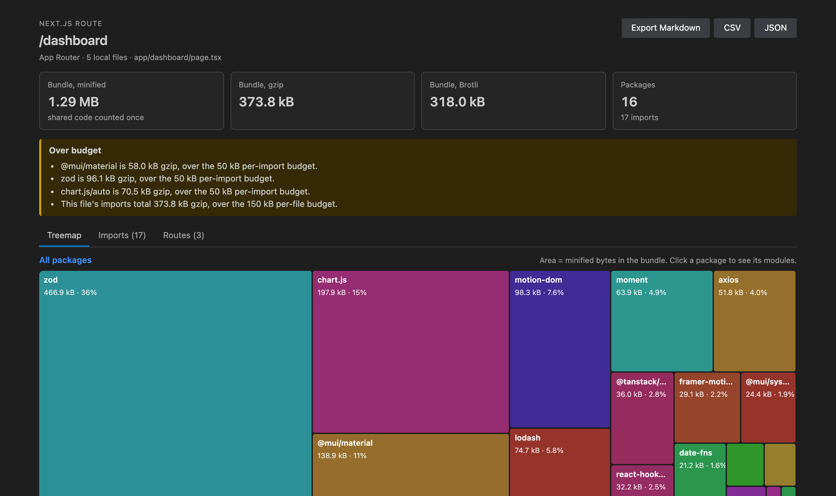Click the Over budget heading

tap(75, 150)
